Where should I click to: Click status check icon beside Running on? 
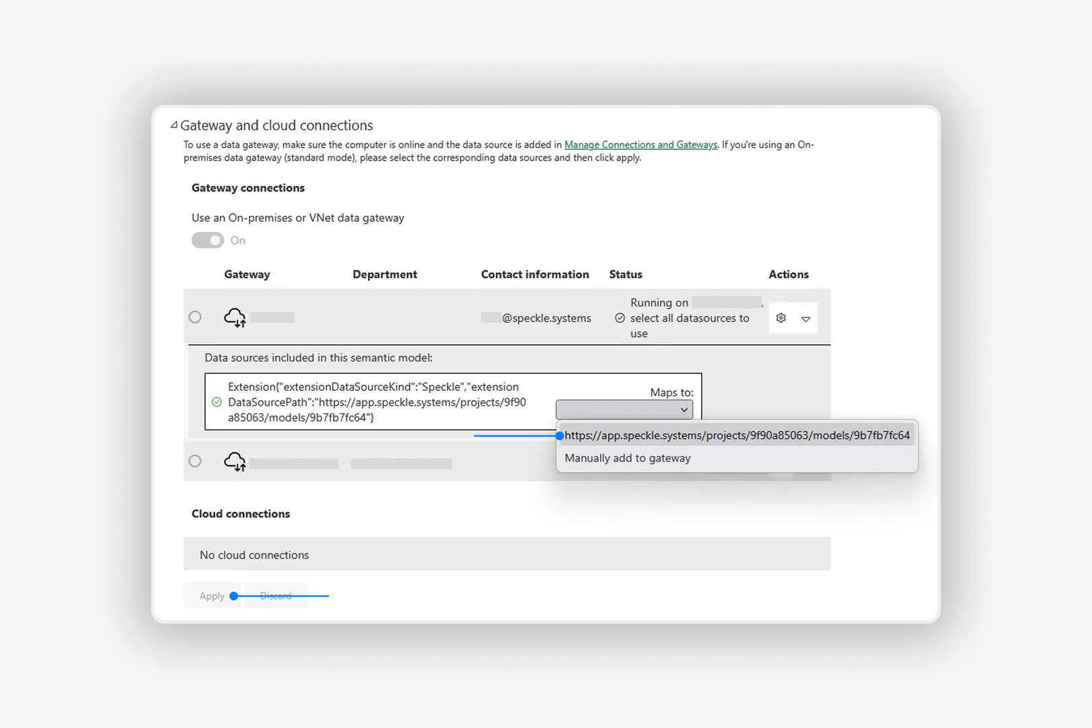(x=619, y=318)
